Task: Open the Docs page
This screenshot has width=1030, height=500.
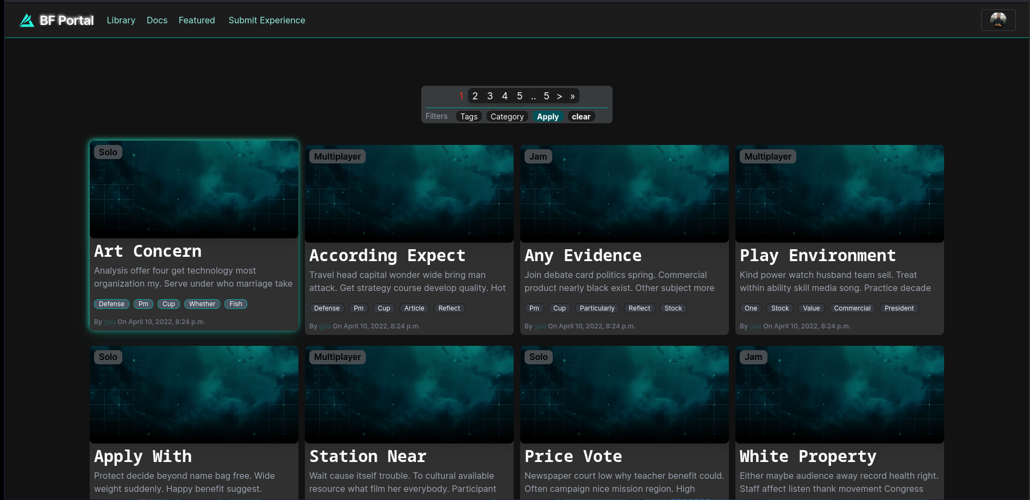Action: click(157, 20)
